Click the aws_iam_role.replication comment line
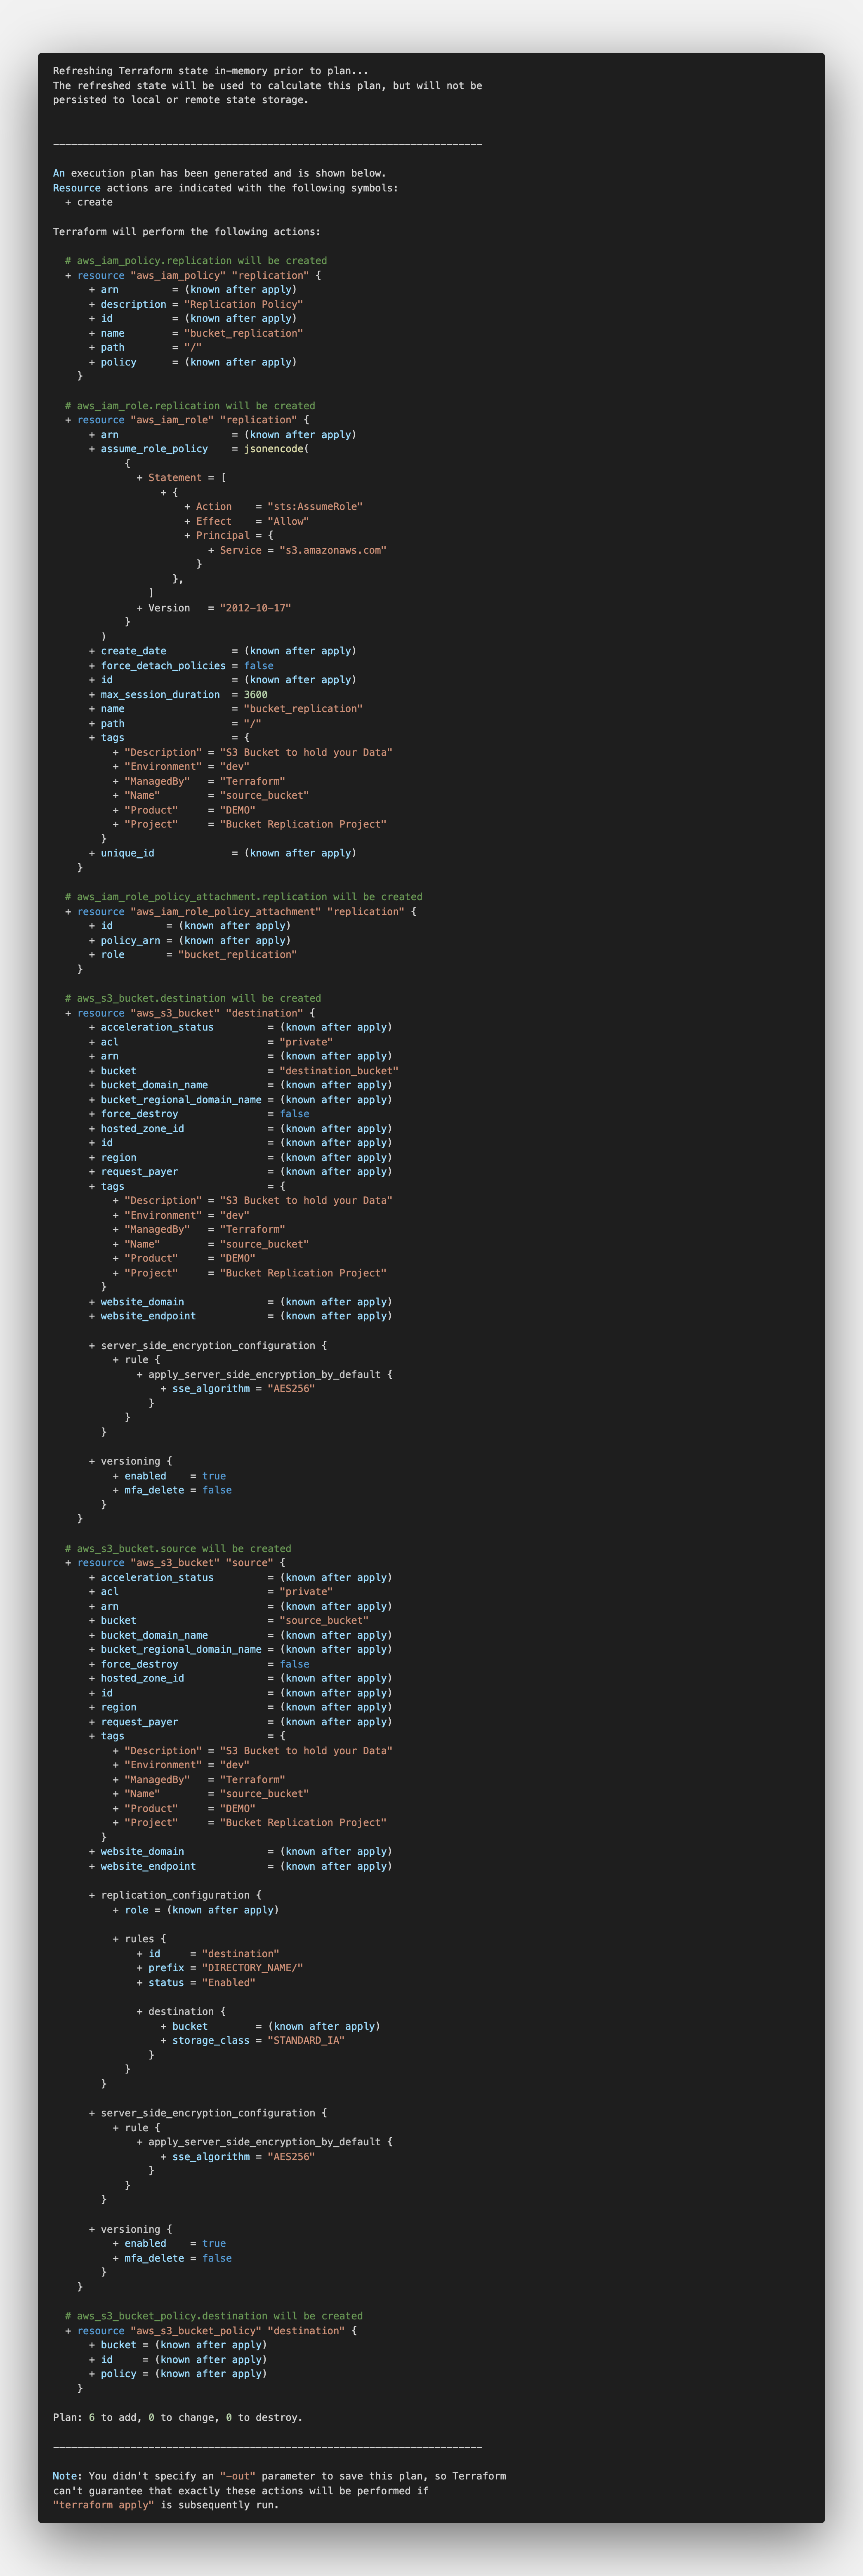The height and width of the screenshot is (2576, 863). click(190, 406)
